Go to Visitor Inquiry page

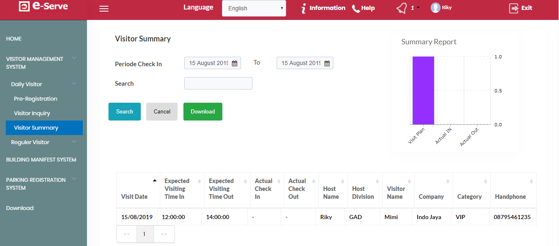(x=32, y=113)
